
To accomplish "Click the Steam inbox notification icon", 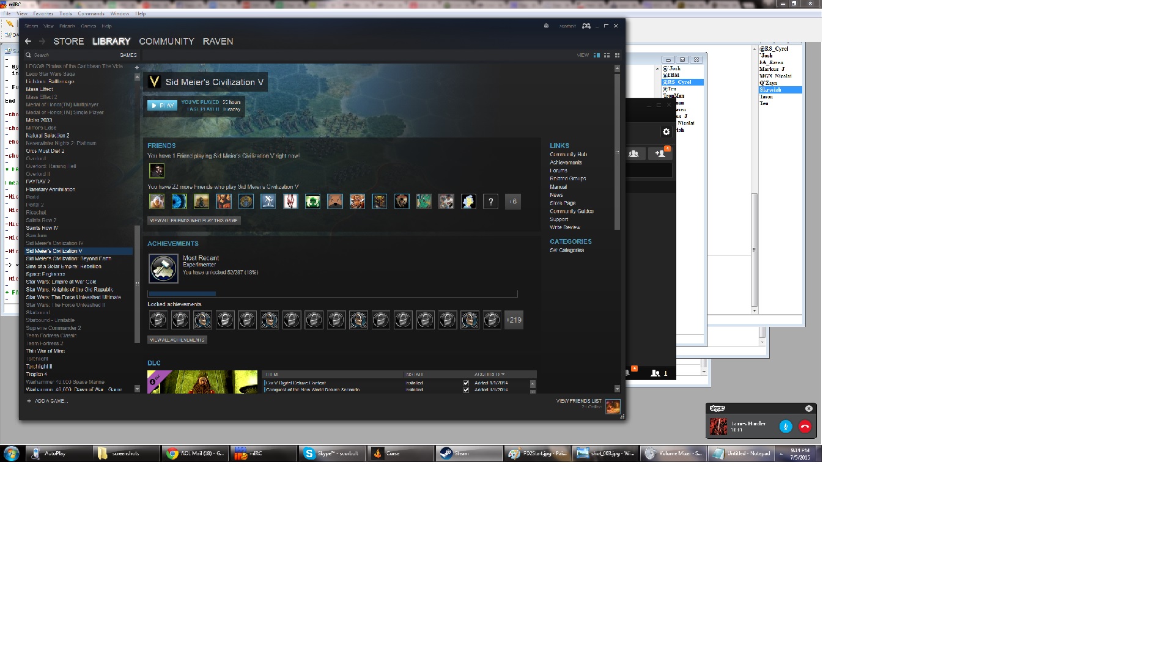I will 546,26.
